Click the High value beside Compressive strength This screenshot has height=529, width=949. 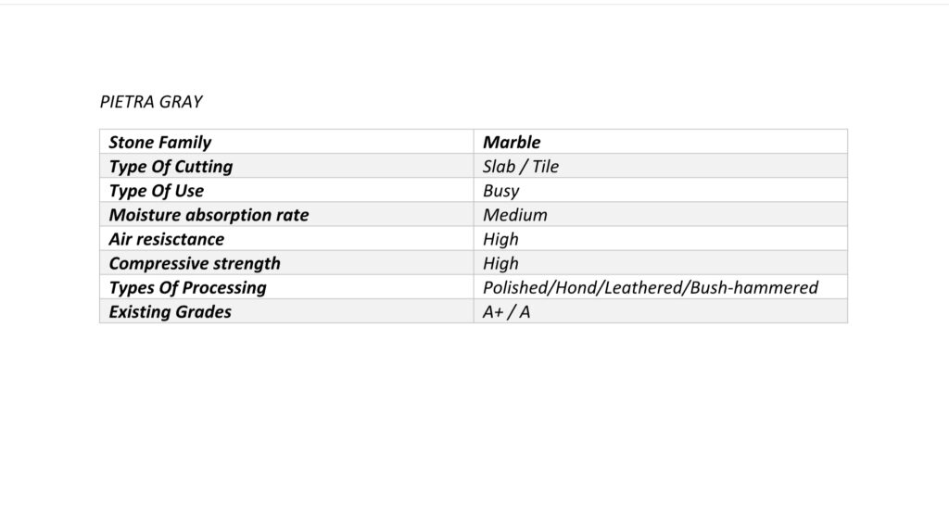click(500, 263)
